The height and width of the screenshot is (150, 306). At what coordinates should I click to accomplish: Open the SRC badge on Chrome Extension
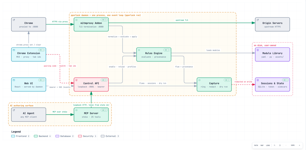pos(41,50)
